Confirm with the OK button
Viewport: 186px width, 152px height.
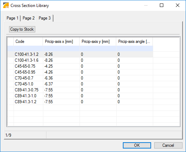[137, 145]
